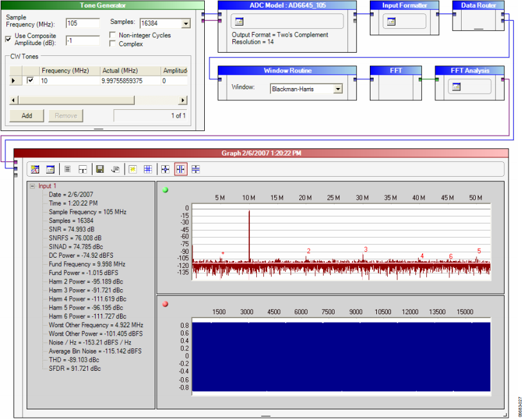522x419 pixels.
Task: Open the Input Formatter settings icon
Action: pyautogui.click(x=391, y=21)
